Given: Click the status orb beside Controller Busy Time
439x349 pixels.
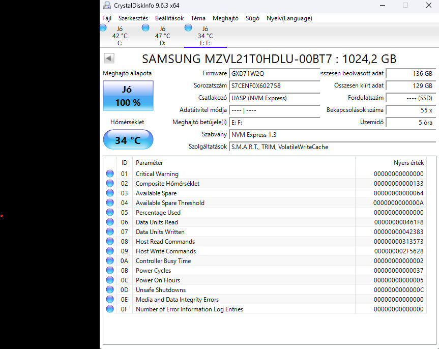Looking at the screenshot, I should [110, 261].
